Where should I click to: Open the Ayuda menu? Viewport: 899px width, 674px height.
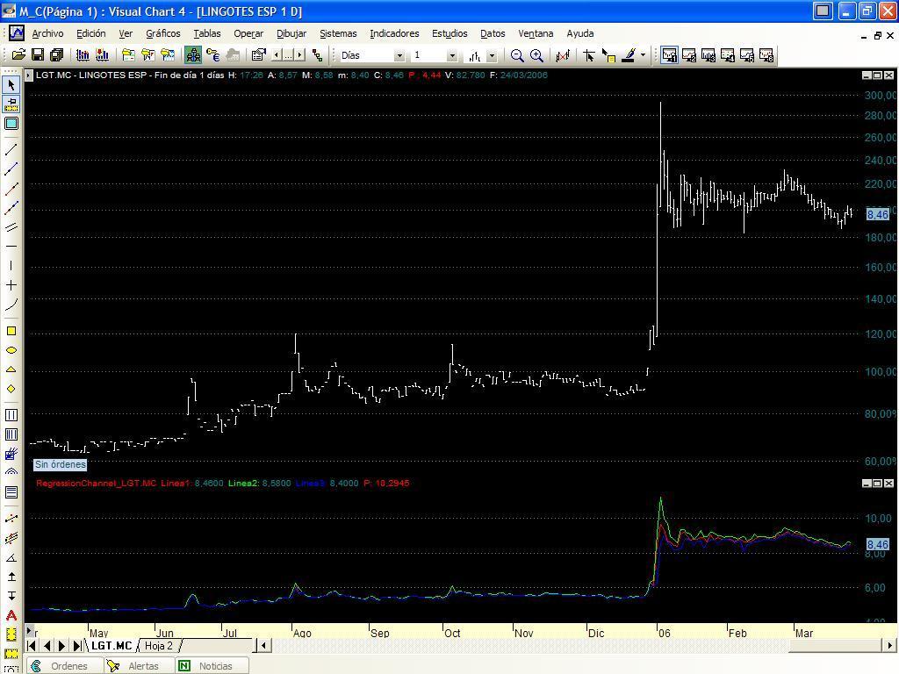click(580, 33)
